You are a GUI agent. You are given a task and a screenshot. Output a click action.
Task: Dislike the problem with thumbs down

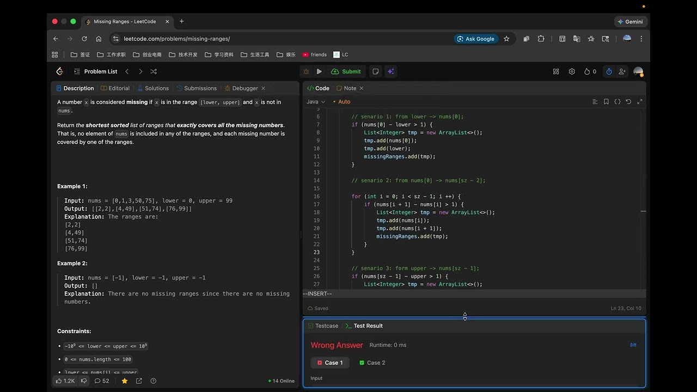tap(83, 381)
